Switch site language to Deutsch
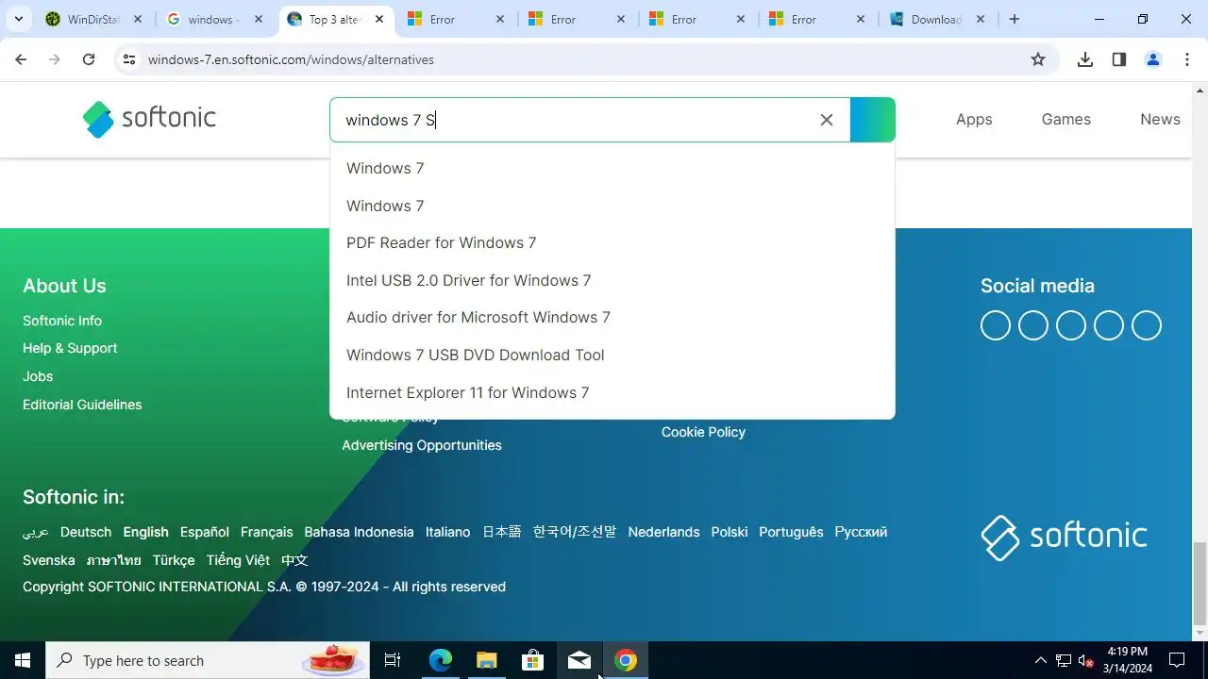This screenshot has height=679, width=1208. [x=86, y=532]
